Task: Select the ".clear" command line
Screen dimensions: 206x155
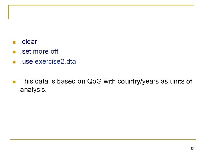Action: click(28, 42)
